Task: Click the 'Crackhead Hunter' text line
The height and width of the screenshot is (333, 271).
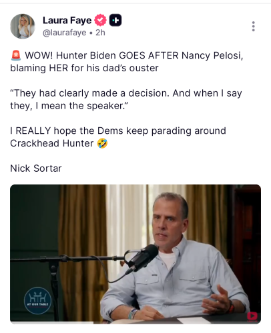Action: tap(52, 143)
